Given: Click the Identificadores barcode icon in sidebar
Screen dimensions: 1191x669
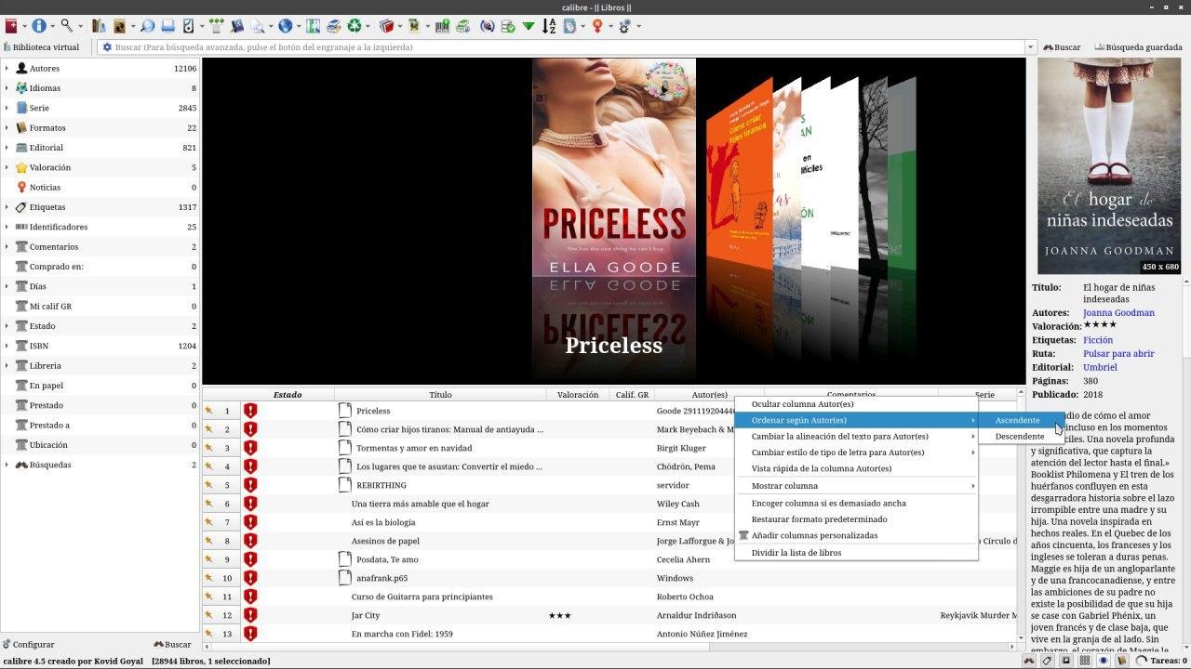Looking at the screenshot, I should click(21, 227).
